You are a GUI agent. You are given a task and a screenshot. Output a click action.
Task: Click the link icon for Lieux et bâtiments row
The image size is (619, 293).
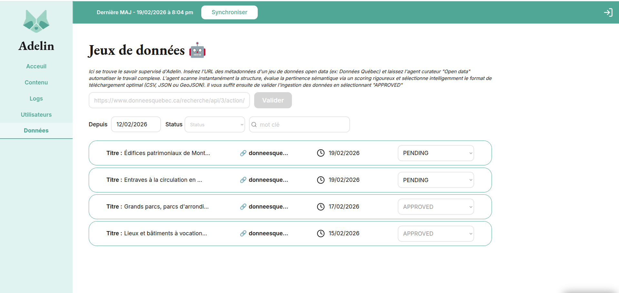coord(243,233)
